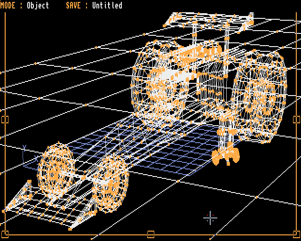The image size is (301, 241).
Task: Click the bottom-left corner frame handle
Action: coord(5,234)
